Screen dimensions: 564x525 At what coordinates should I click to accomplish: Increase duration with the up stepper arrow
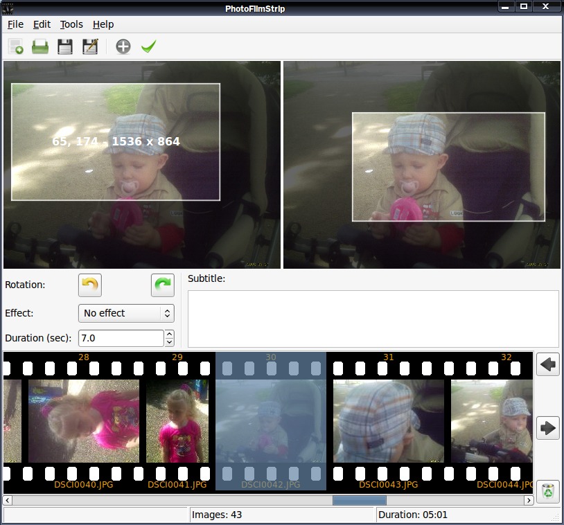(170, 335)
